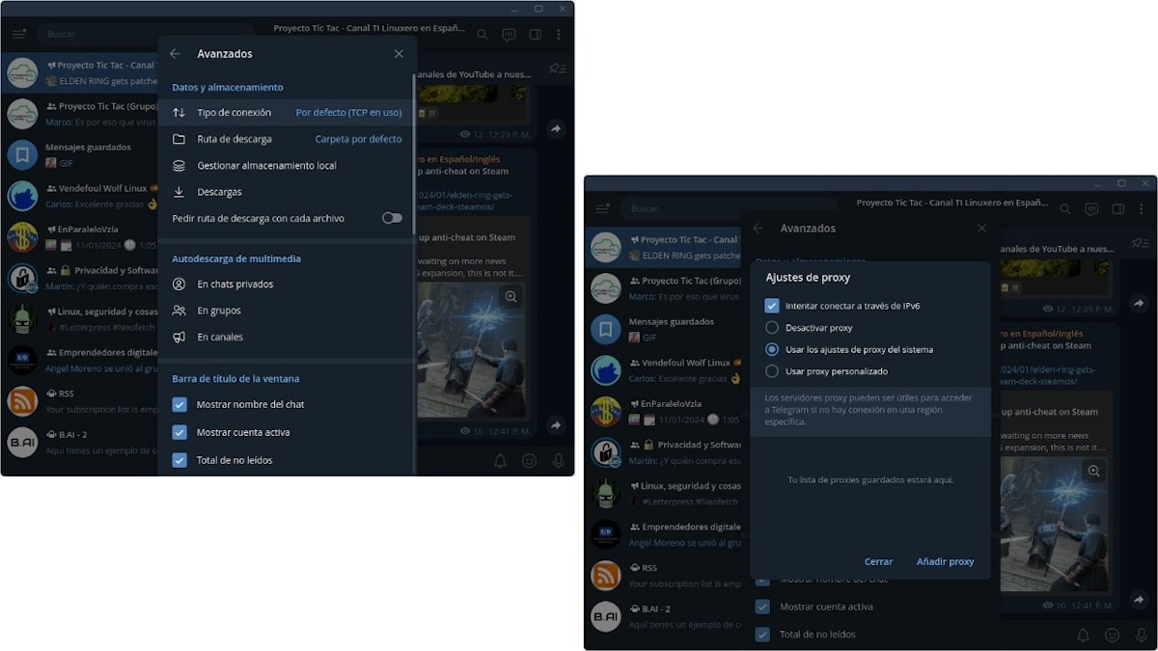Toggle Pedir ruta de descarga con cada archivo

tap(392, 218)
